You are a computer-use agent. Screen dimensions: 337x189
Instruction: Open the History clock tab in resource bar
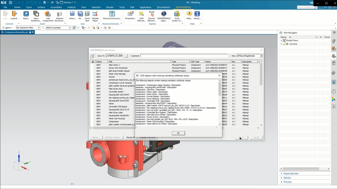pyautogui.click(x=333, y=91)
